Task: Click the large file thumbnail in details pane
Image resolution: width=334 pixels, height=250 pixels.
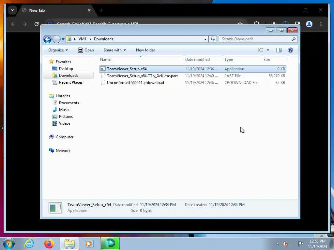Action: [55, 208]
